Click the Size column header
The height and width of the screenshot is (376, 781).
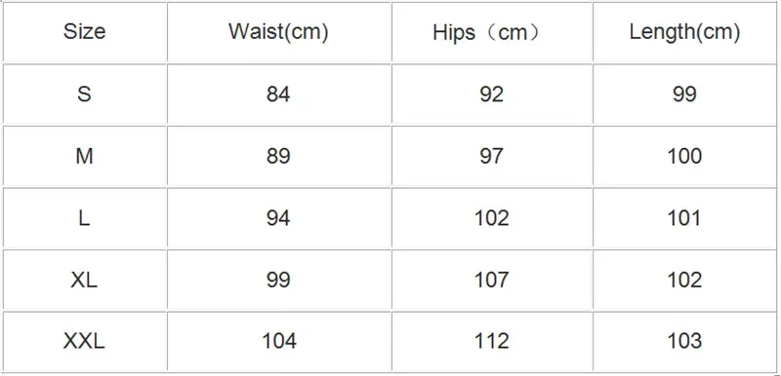84,32
